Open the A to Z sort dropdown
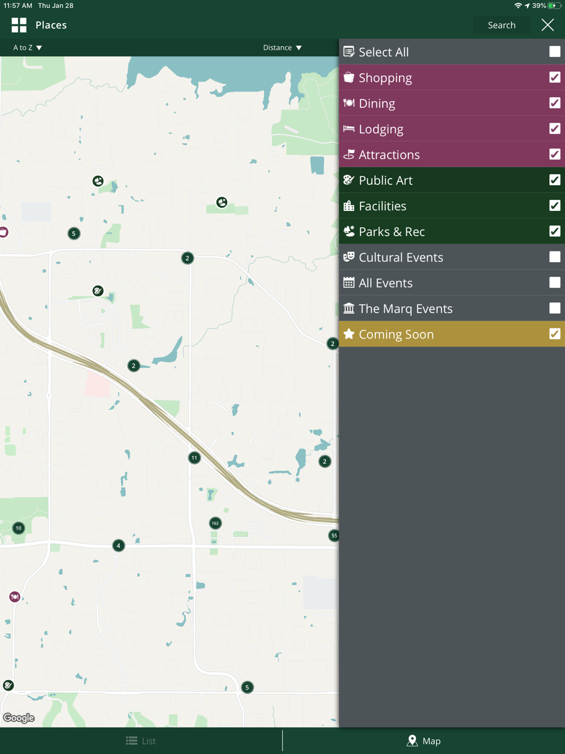 pyautogui.click(x=28, y=47)
